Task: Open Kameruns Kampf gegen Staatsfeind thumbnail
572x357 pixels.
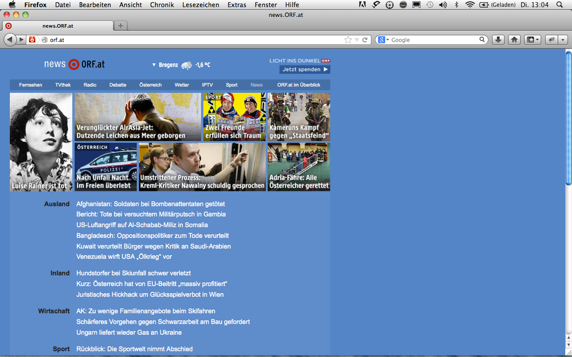Action: point(299,117)
